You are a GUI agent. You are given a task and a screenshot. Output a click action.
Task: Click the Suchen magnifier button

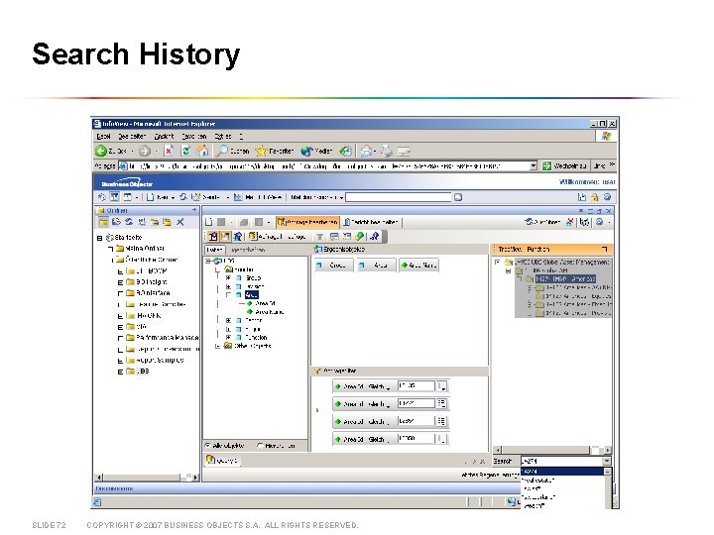pos(233,151)
